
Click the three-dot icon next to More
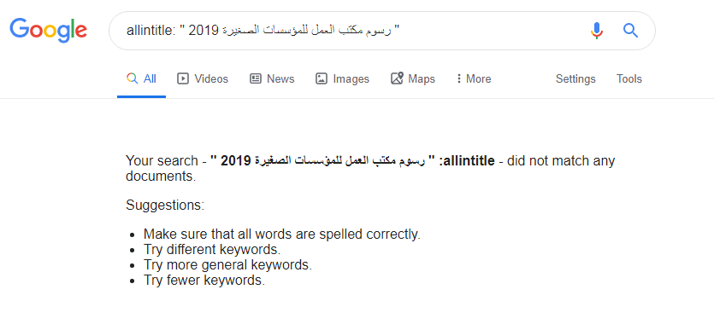tap(458, 79)
